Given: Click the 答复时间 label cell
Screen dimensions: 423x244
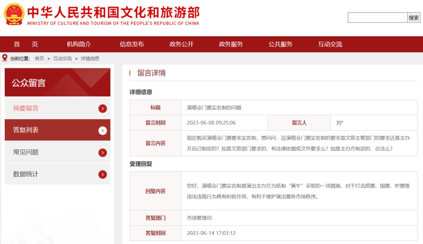Looking at the screenshot, I should coord(155,233).
